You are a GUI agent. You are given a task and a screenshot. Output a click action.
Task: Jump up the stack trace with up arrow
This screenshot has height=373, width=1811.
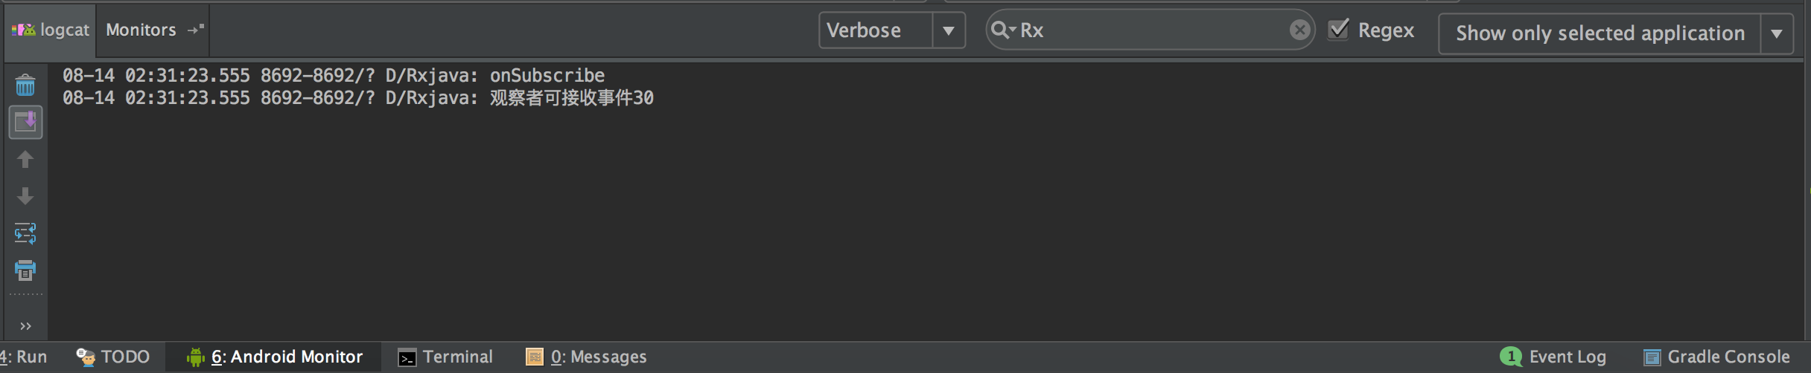pyautogui.click(x=25, y=159)
